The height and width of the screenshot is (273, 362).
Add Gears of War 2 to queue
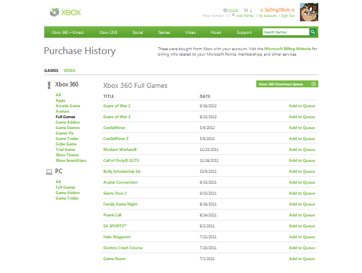[x=302, y=106]
